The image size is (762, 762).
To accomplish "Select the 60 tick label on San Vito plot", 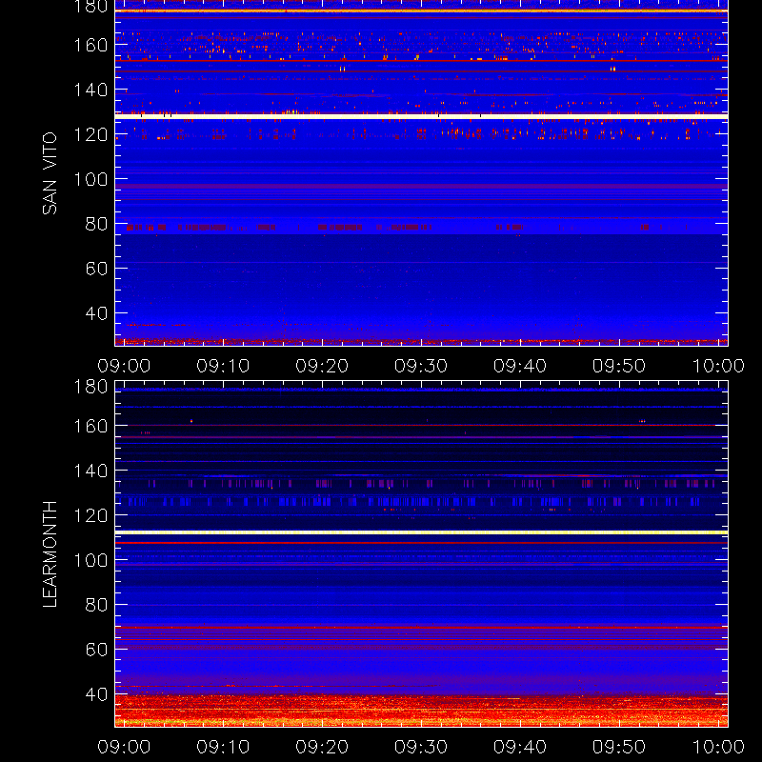I will [96, 269].
